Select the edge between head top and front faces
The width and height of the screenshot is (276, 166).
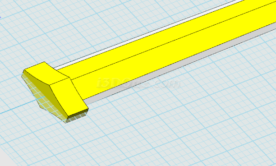click(60, 82)
